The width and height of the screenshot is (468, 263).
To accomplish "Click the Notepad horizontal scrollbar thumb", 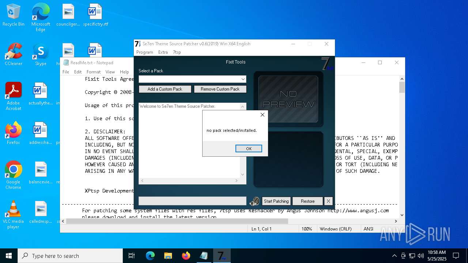I will pyautogui.click(x=177, y=221).
